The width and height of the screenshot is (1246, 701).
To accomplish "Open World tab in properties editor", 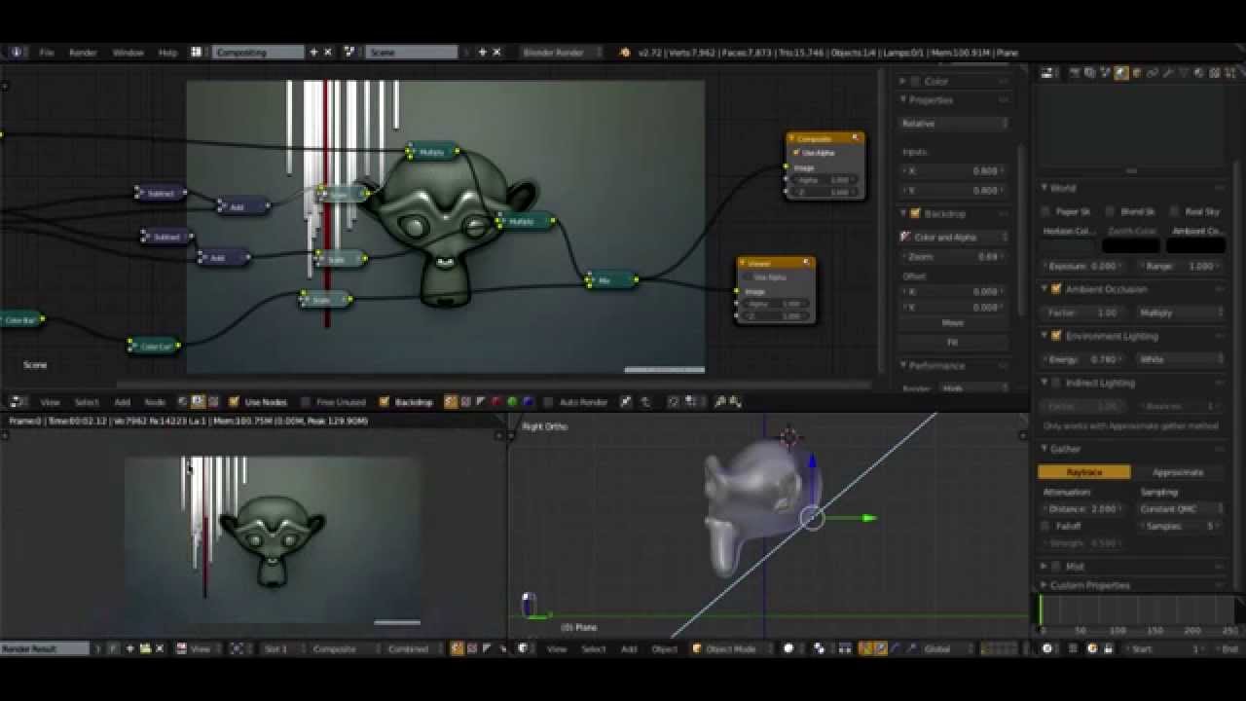I will point(1121,72).
